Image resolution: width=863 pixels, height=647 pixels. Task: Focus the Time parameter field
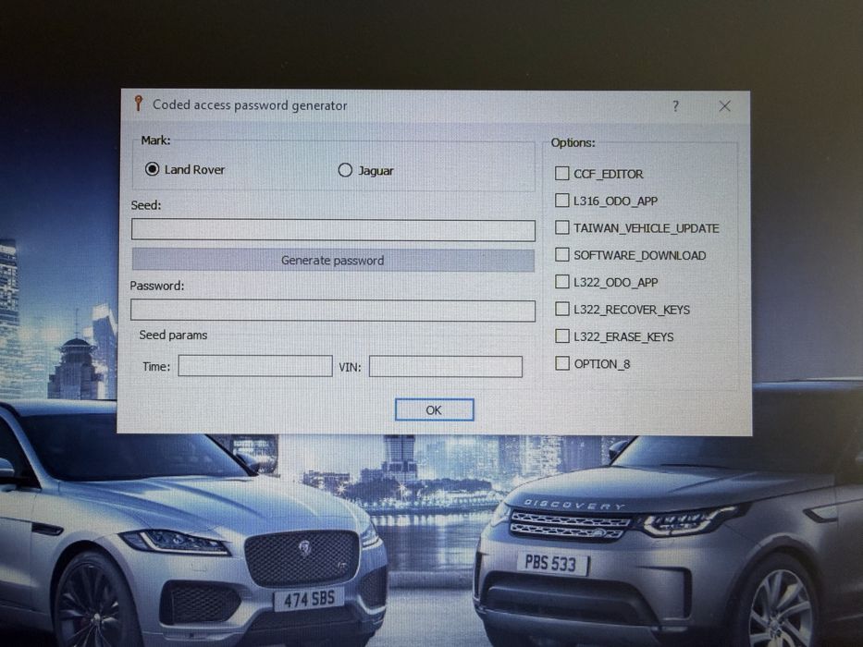254,366
